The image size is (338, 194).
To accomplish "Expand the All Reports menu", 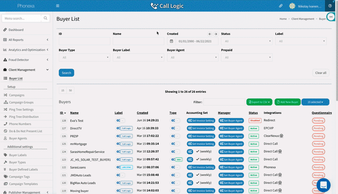I will [26, 40].
